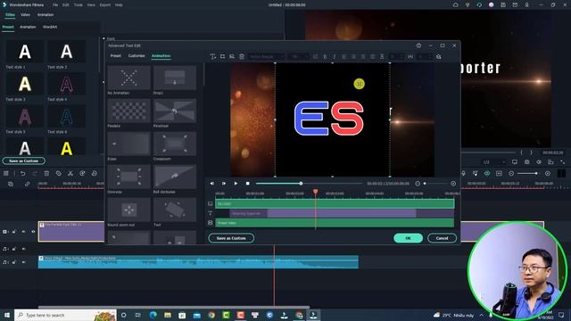Image resolution: width=571 pixels, height=321 pixels.
Task: Click OK in Advanced Text Edit
Action: click(x=408, y=238)
